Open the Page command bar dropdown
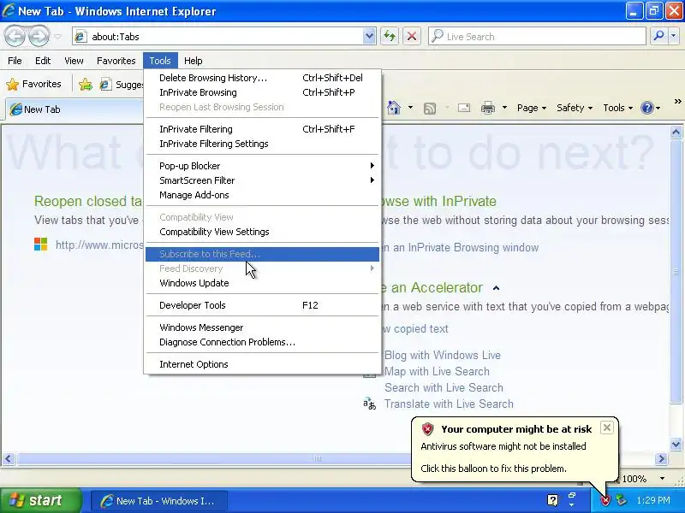 [532, 108]
